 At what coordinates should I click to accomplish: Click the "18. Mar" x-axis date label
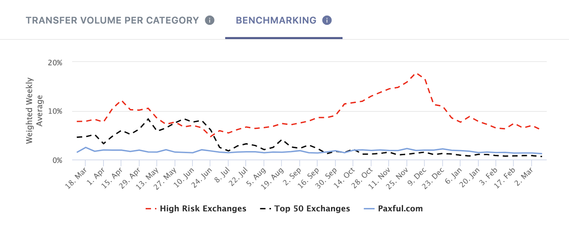coord(76,179)
